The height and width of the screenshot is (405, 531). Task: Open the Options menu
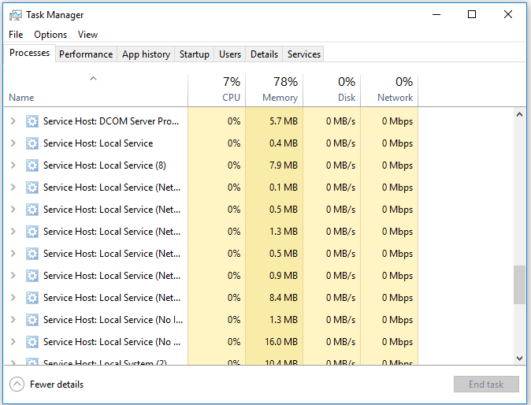coord(50,35)
